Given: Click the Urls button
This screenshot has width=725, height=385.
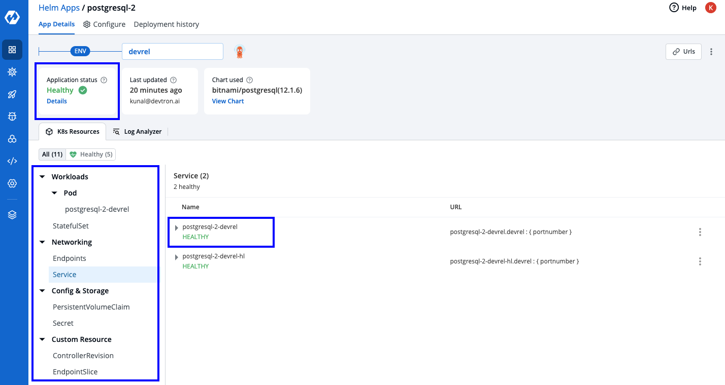Looking at the screenshot, I should pyautogui.click(x=683, y=52).
